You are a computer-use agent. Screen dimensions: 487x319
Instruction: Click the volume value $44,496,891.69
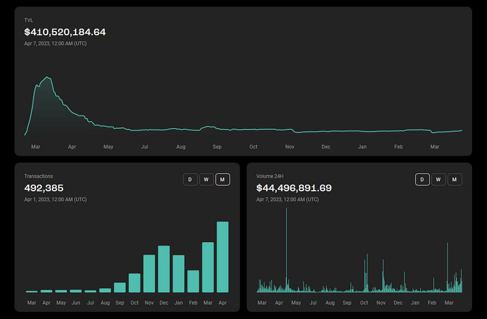[x=294, y=188]
